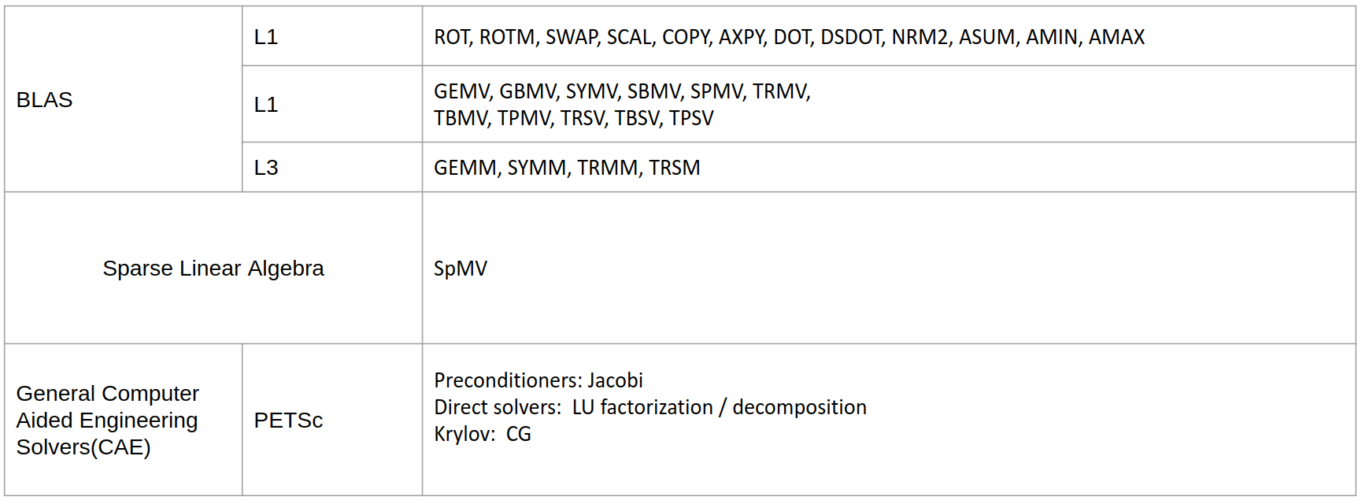Click the BLAS category cell

click(123, 99)
